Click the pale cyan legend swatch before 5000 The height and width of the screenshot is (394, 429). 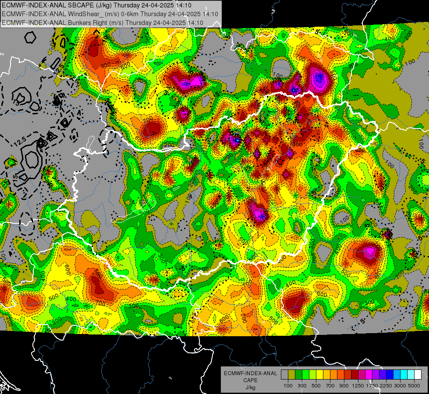411,375
